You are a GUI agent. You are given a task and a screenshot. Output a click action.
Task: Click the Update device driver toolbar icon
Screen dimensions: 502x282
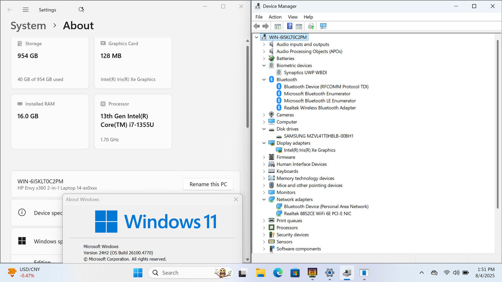(x=311, y=26)
